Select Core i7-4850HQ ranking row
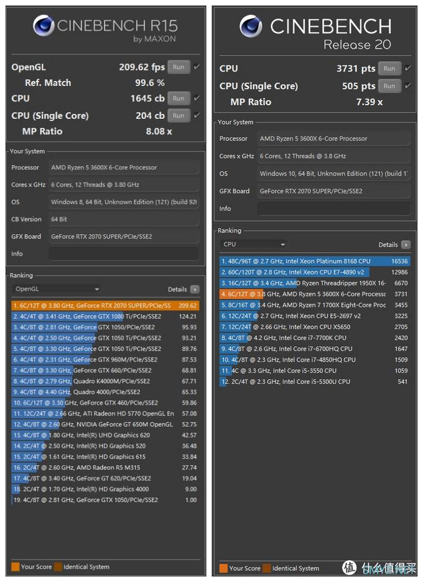The image size is (423, 582). tap(315, 360)
